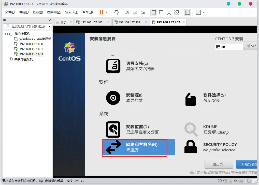
Task: Click the 帮助! help button
Action: coord(250,46)
